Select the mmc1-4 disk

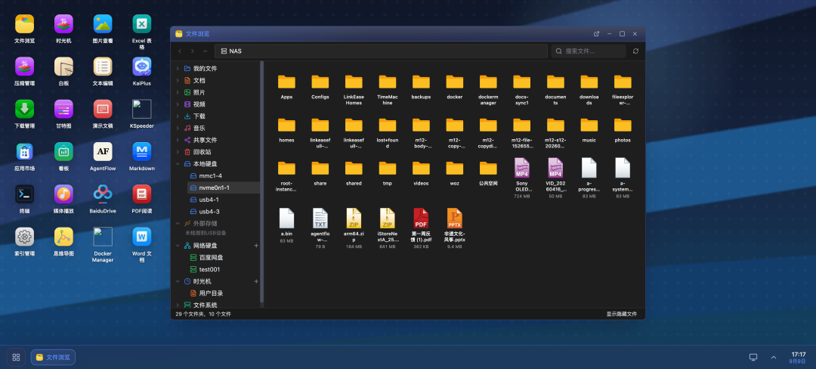(224, 176)
